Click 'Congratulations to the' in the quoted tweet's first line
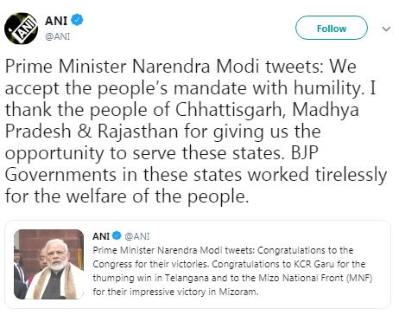This screenshot has height=315, width=399. (x=305, y=250)
